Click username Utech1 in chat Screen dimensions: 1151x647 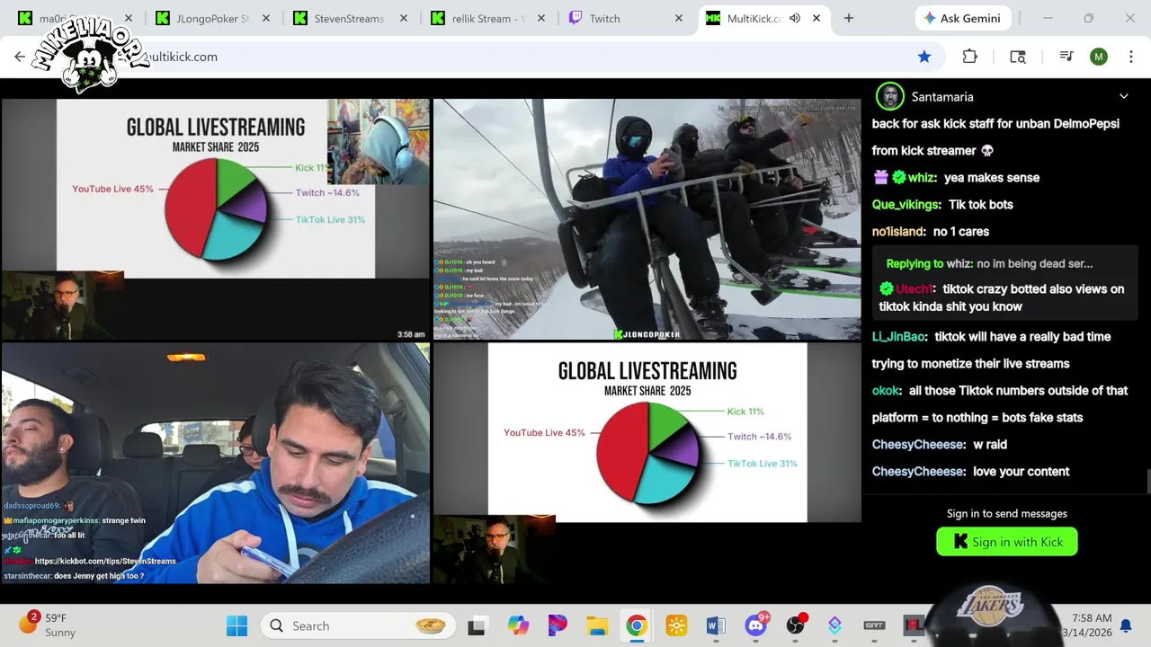[x=915, y=289]
